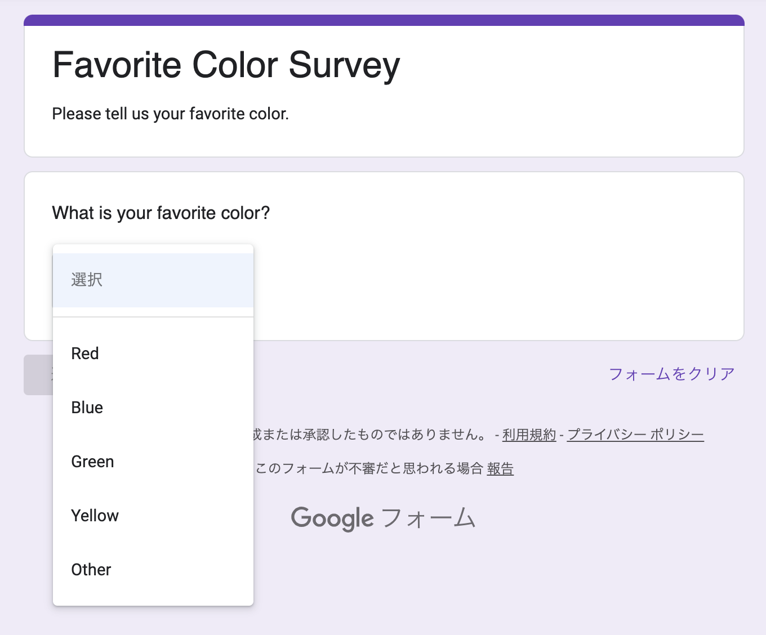Click the フォーム text beside Google logo
The height and width of the screenshot is (635, 766).
coord(429,518)
